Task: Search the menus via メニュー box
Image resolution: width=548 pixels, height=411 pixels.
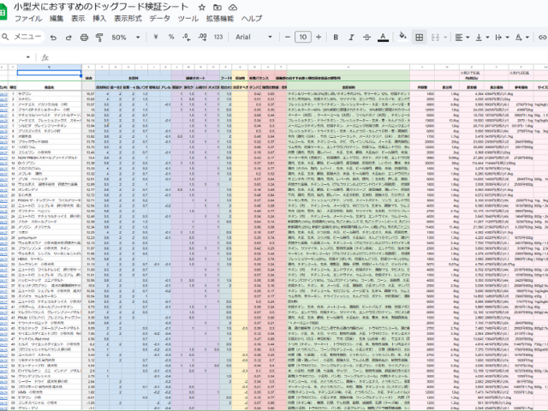Action: [23, 37]
